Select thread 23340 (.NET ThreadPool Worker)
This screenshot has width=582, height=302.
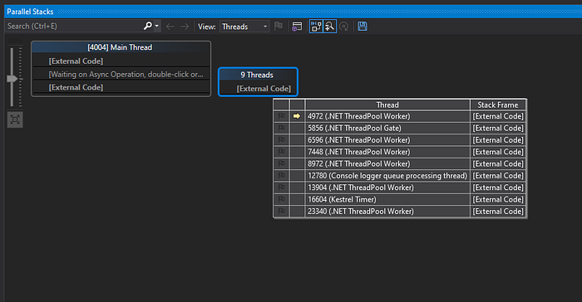(x=387, y=212)
